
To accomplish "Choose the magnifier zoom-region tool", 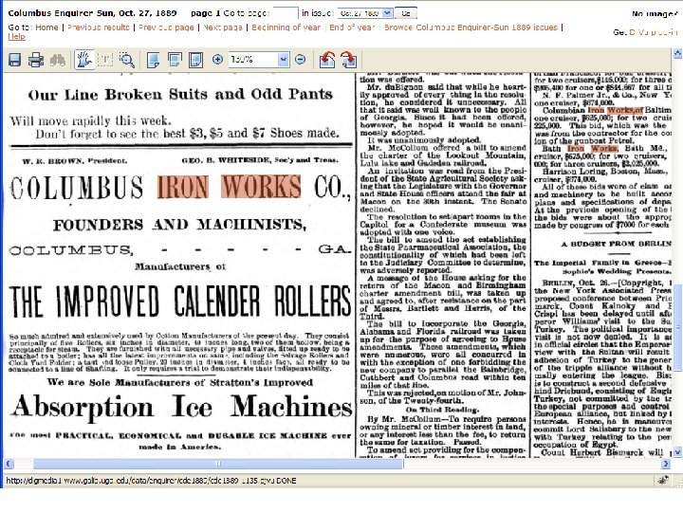I will coord(127,60).
